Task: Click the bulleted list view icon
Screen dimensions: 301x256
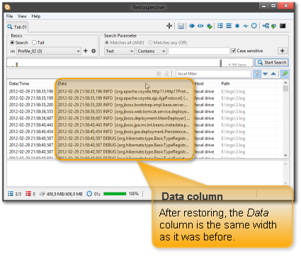Action: tap(220, 25)
